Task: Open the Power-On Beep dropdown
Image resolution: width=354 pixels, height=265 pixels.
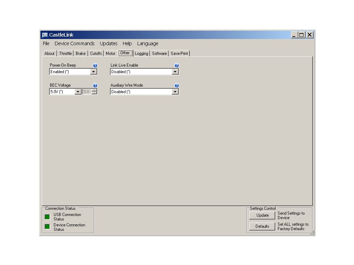Action: click(93, 72)
